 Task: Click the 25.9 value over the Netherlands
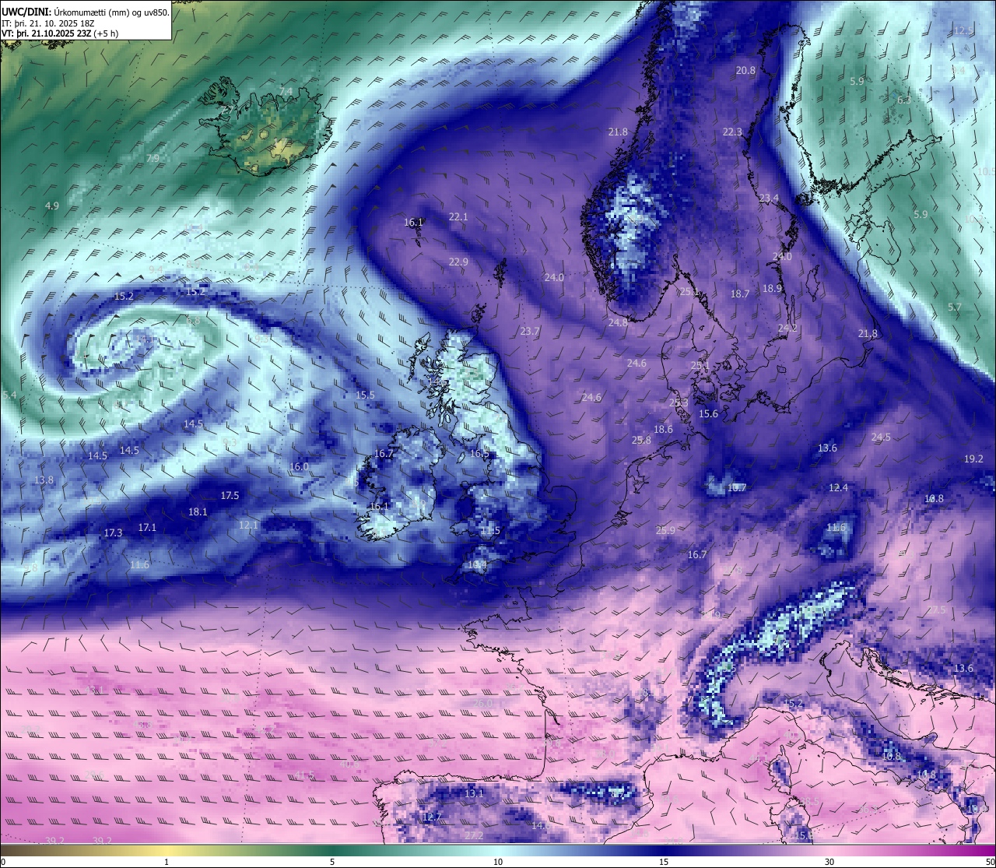click(665, 531)
